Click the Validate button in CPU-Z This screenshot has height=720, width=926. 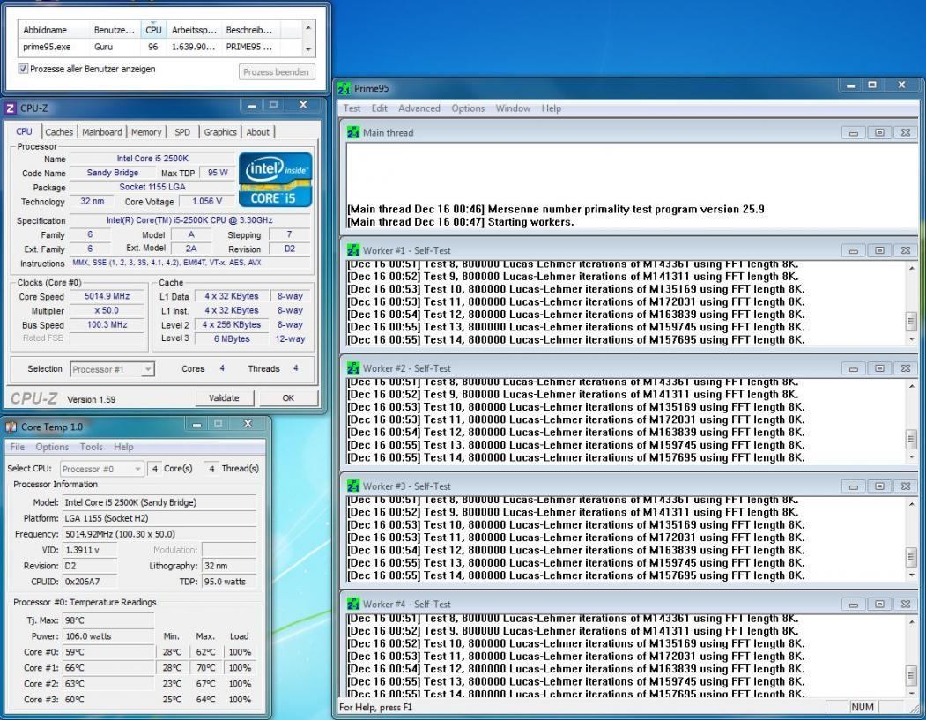225,398
